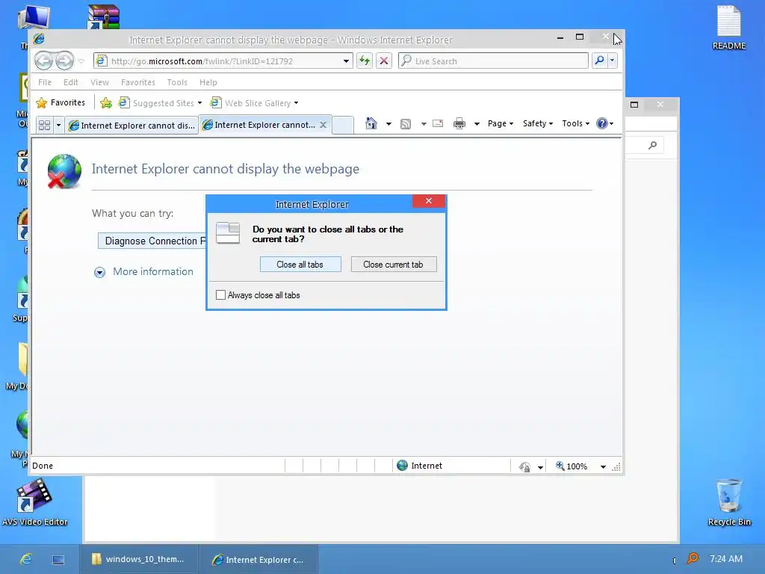Click the Back navigation arrow button
The image size is (765, 574).
coord(43,61)
